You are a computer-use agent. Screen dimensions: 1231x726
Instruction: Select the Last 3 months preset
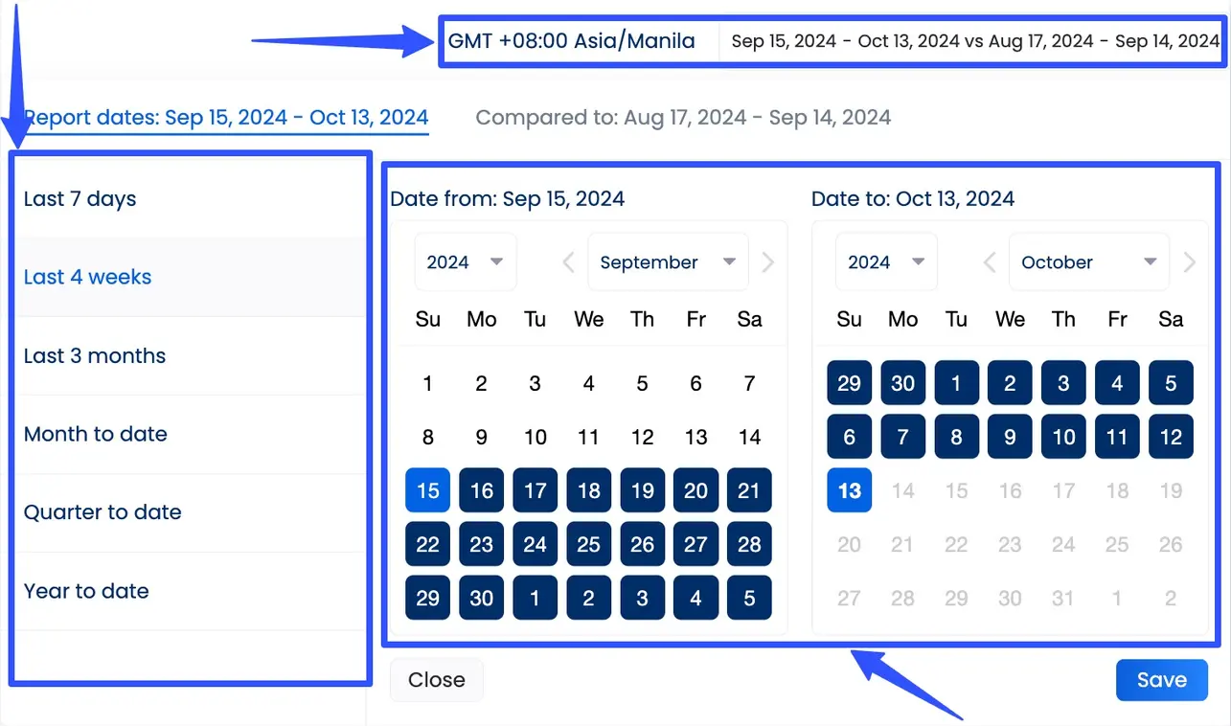[94, 355]
